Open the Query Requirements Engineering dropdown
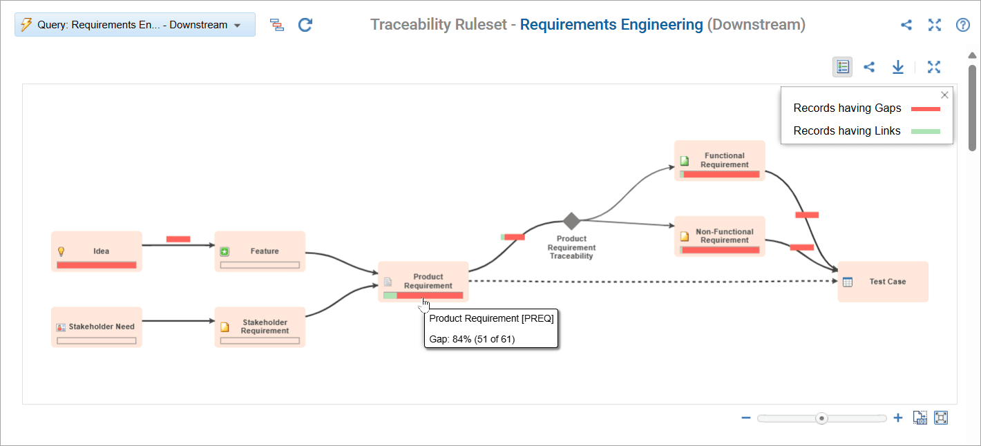The width and height of the screenshot is (981, 446). pos(135,25)
